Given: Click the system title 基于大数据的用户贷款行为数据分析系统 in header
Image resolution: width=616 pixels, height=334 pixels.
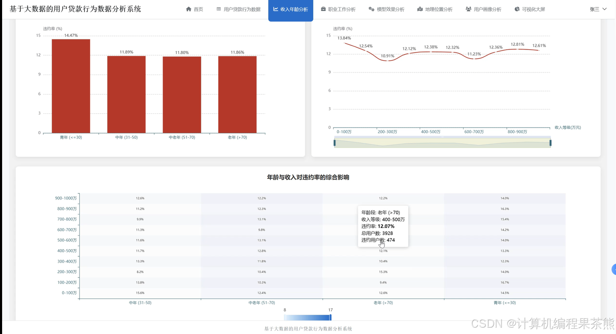Looking at the screenshot, I should click(x=75, y=9).
